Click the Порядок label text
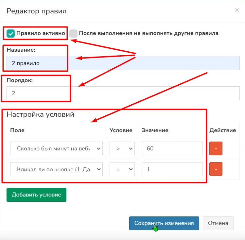The image size is (245, 240). click(20, 80)
